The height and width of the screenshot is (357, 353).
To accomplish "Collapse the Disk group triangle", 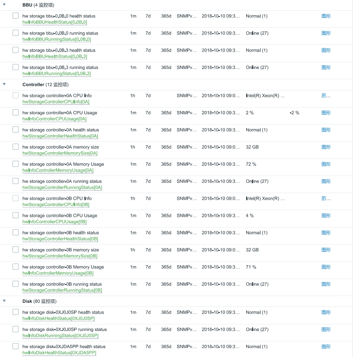I will tap(4, 301).
